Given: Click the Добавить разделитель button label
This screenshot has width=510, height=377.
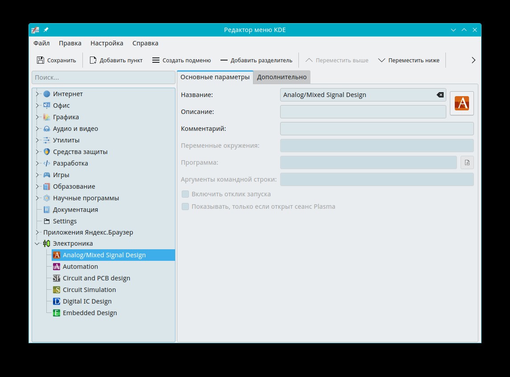Looking at the screenshot, I should [x=261, y=61].
